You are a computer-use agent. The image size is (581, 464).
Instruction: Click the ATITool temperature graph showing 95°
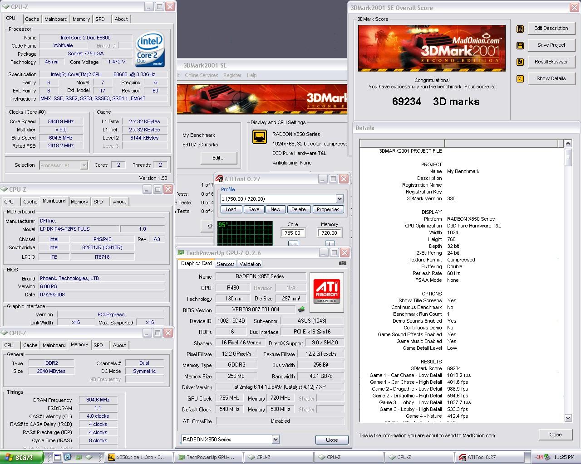tap(245, 234)
